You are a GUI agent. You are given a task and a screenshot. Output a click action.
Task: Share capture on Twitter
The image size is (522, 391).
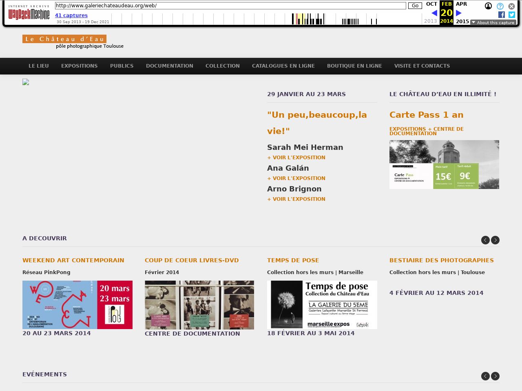point(511,15)
